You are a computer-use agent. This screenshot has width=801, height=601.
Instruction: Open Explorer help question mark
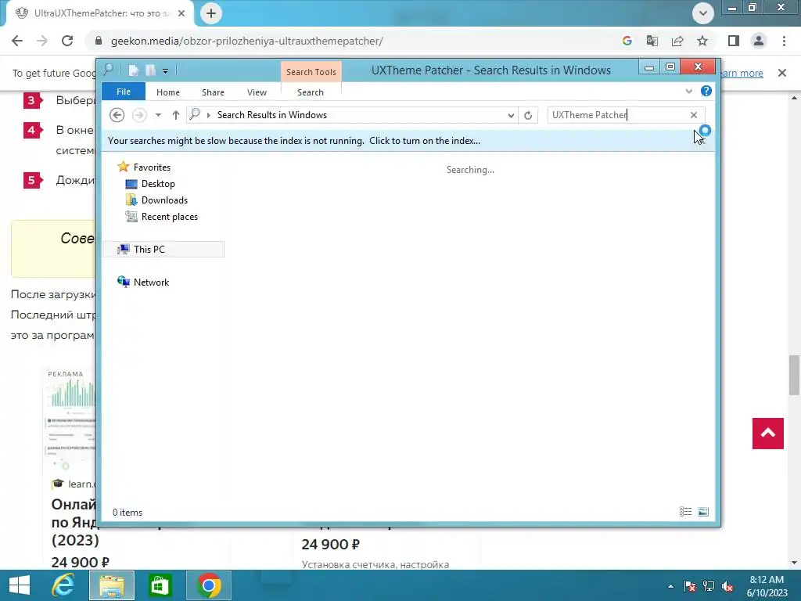[706, 91]
